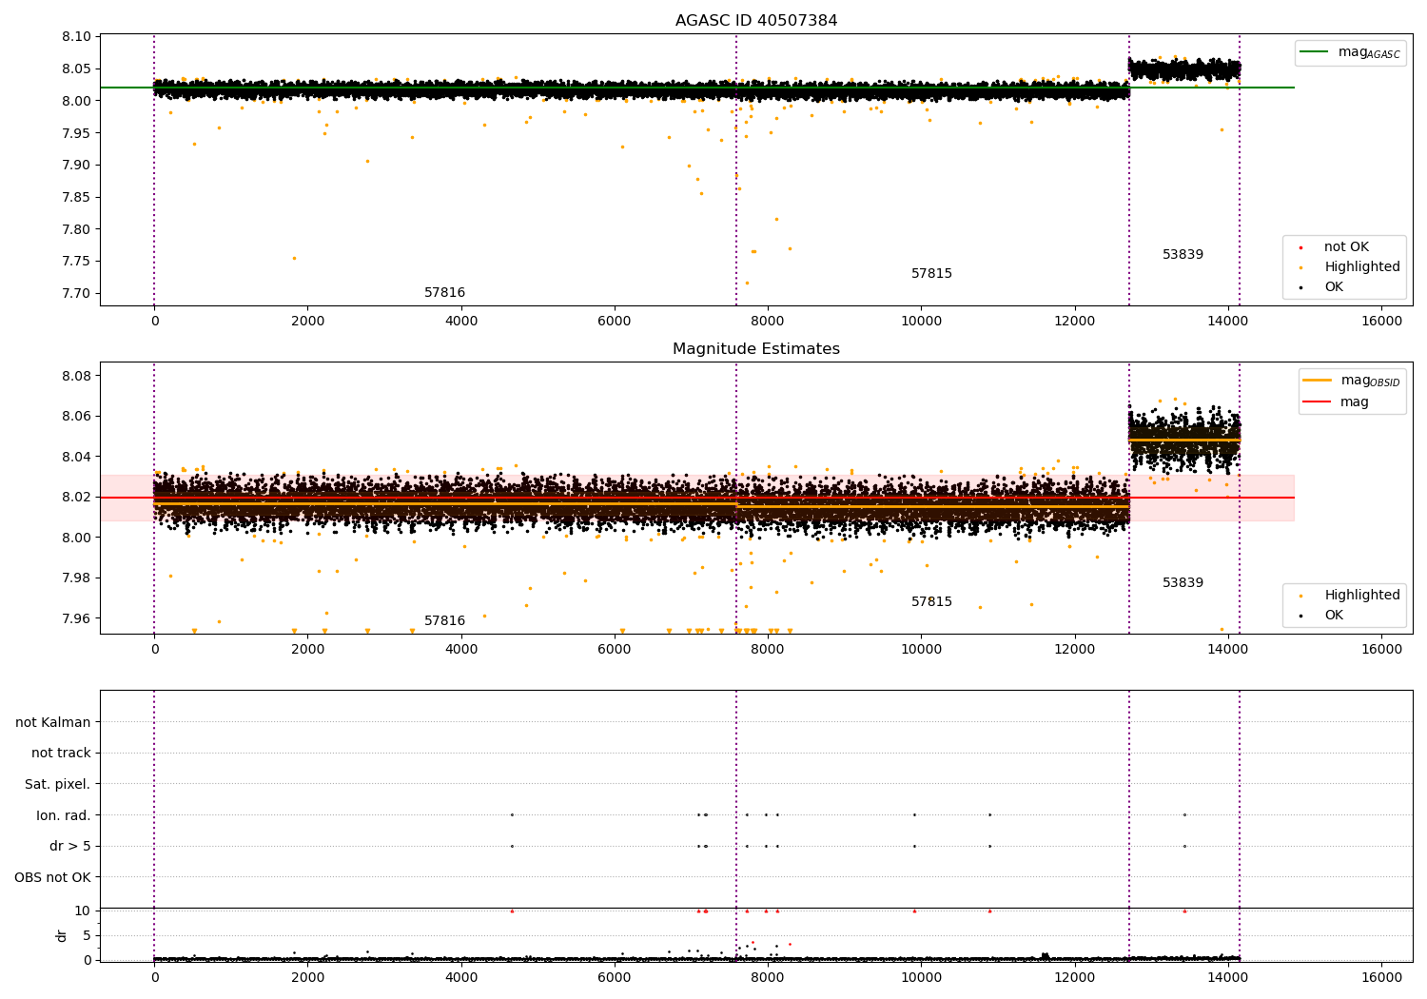Screen dimensions: 1427x999
Task: Click the 2000 x-tick under the bottom plot
Action: tap(307, 978)
